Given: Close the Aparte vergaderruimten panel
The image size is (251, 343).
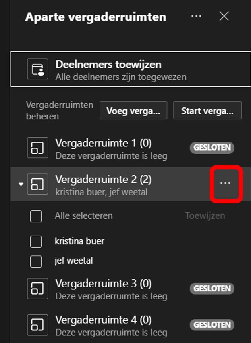Looking at the screenshot, I should tap(224, 16).
